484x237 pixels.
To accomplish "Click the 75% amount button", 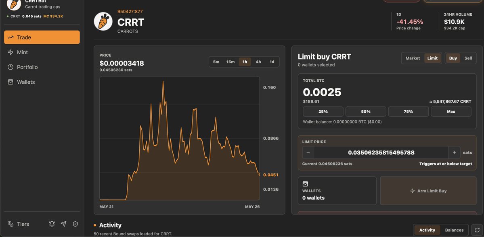I will 409,111.
